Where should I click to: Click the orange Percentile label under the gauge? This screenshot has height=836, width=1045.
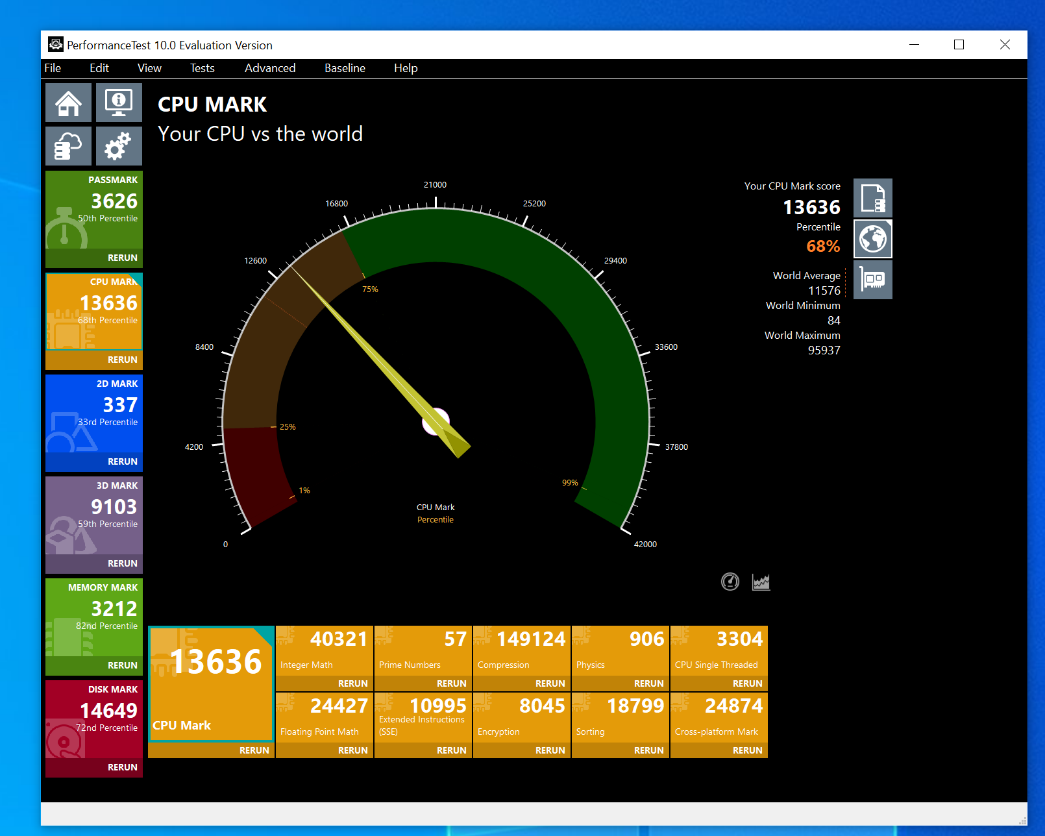click(x=436, y=520)
